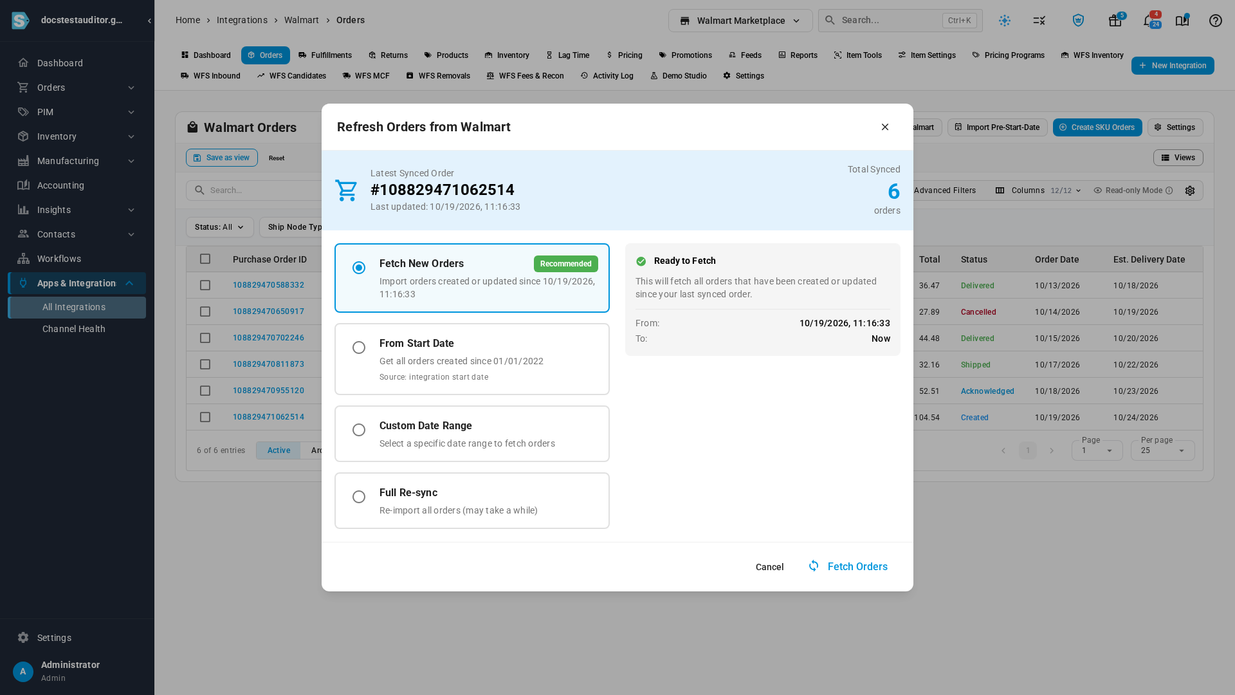Open order link 108829470955120
1235x695 pixels.
(x=268, y=391)
